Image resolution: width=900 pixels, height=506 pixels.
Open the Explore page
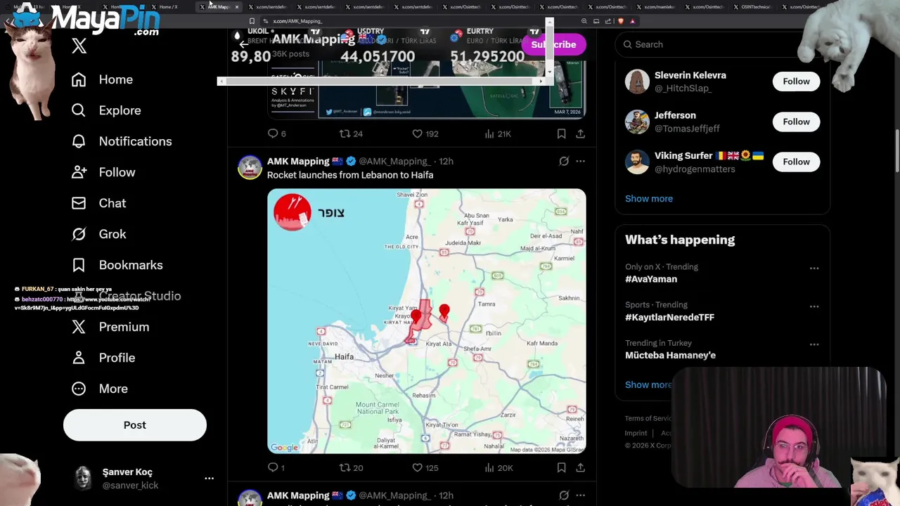click(106, 110)
